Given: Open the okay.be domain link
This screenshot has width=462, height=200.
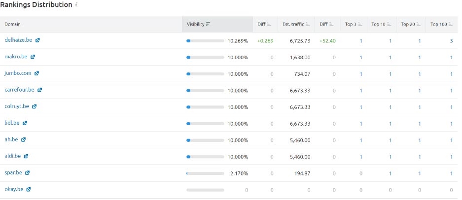Looking at the screenshot, I should coord(14,189).
